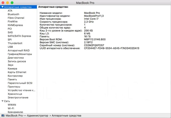Click model name value MacBook Pro

pyautogui.click(x=92, y=13)
